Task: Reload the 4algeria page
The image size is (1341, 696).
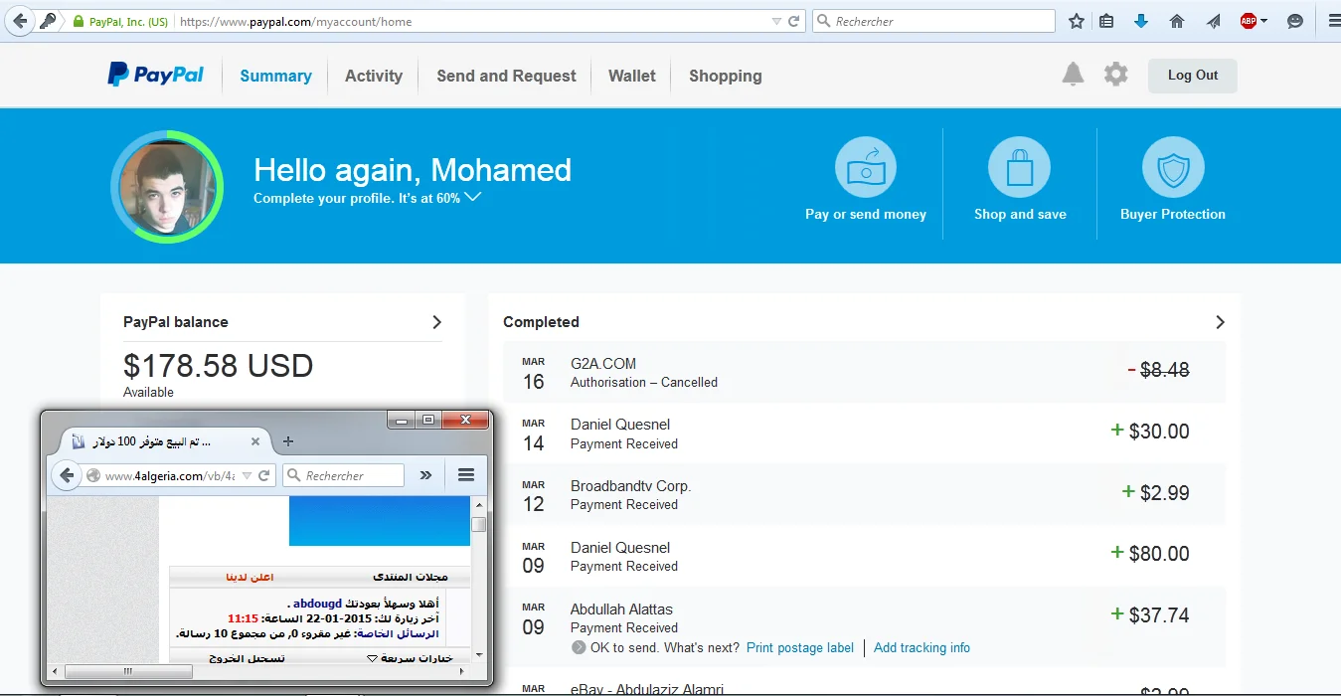Action: pyautogui.click(x=264, y=475)
